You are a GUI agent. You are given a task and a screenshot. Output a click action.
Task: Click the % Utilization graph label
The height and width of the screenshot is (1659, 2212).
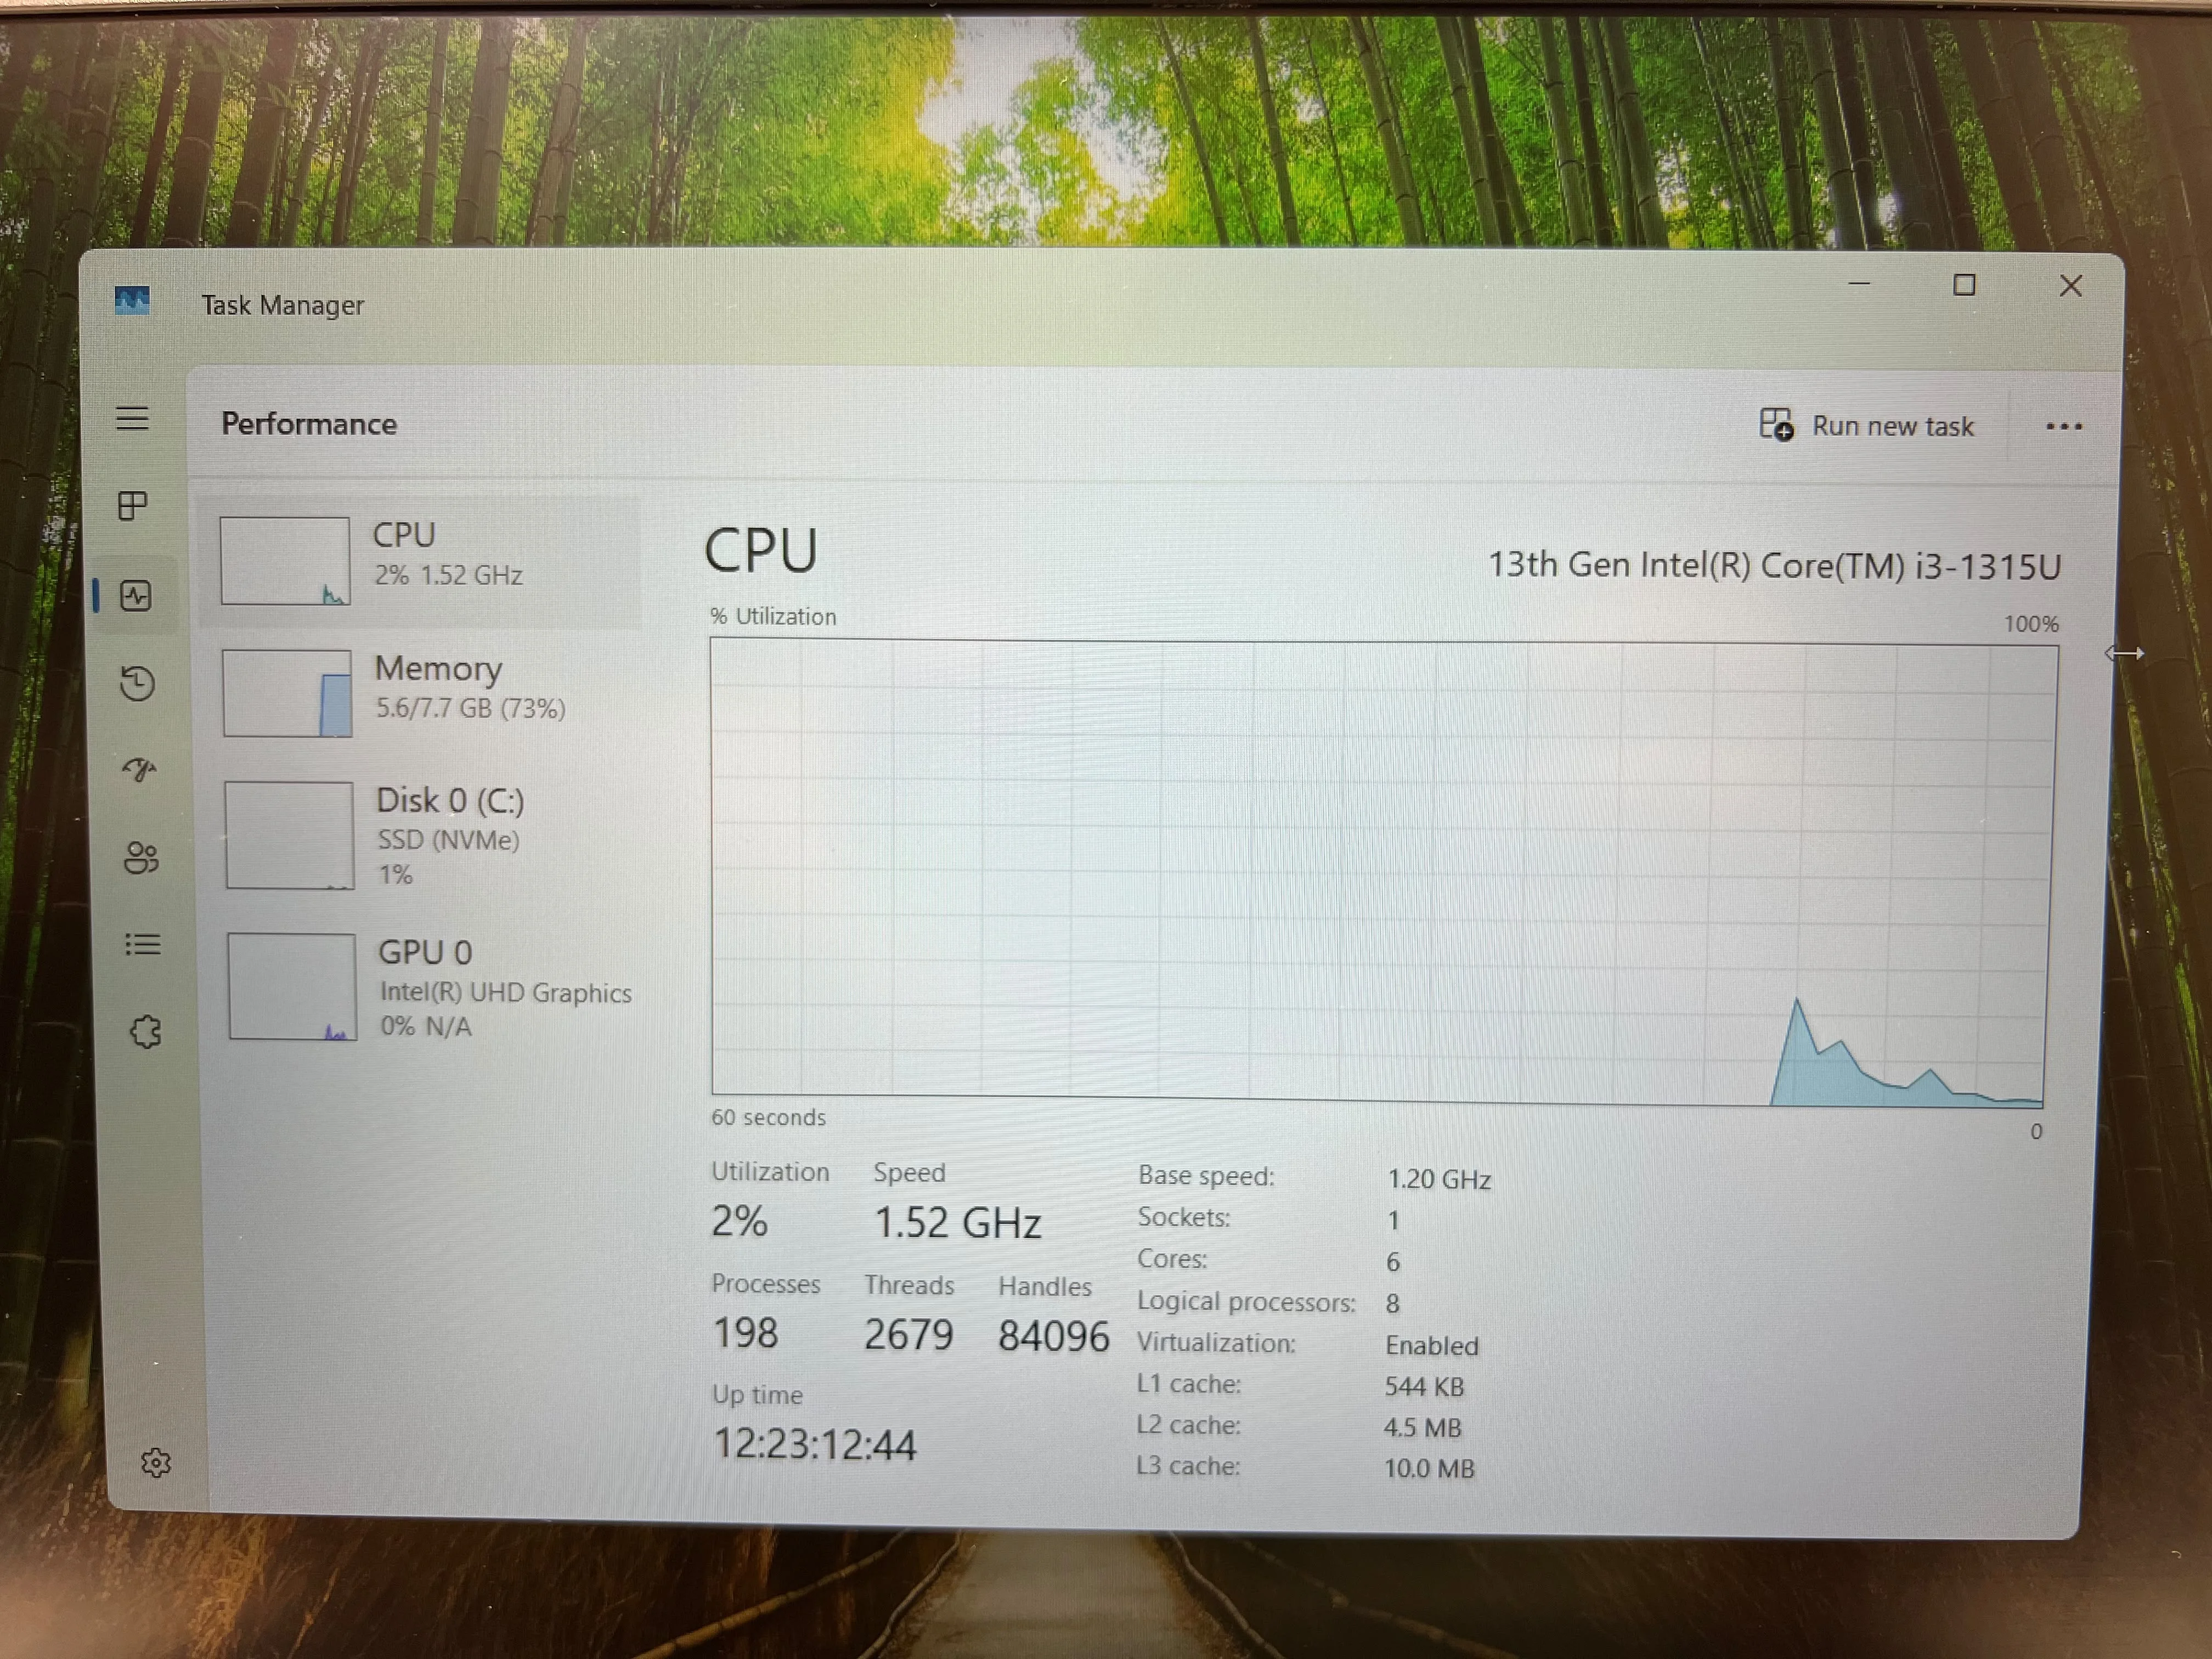tap(773, 617)
